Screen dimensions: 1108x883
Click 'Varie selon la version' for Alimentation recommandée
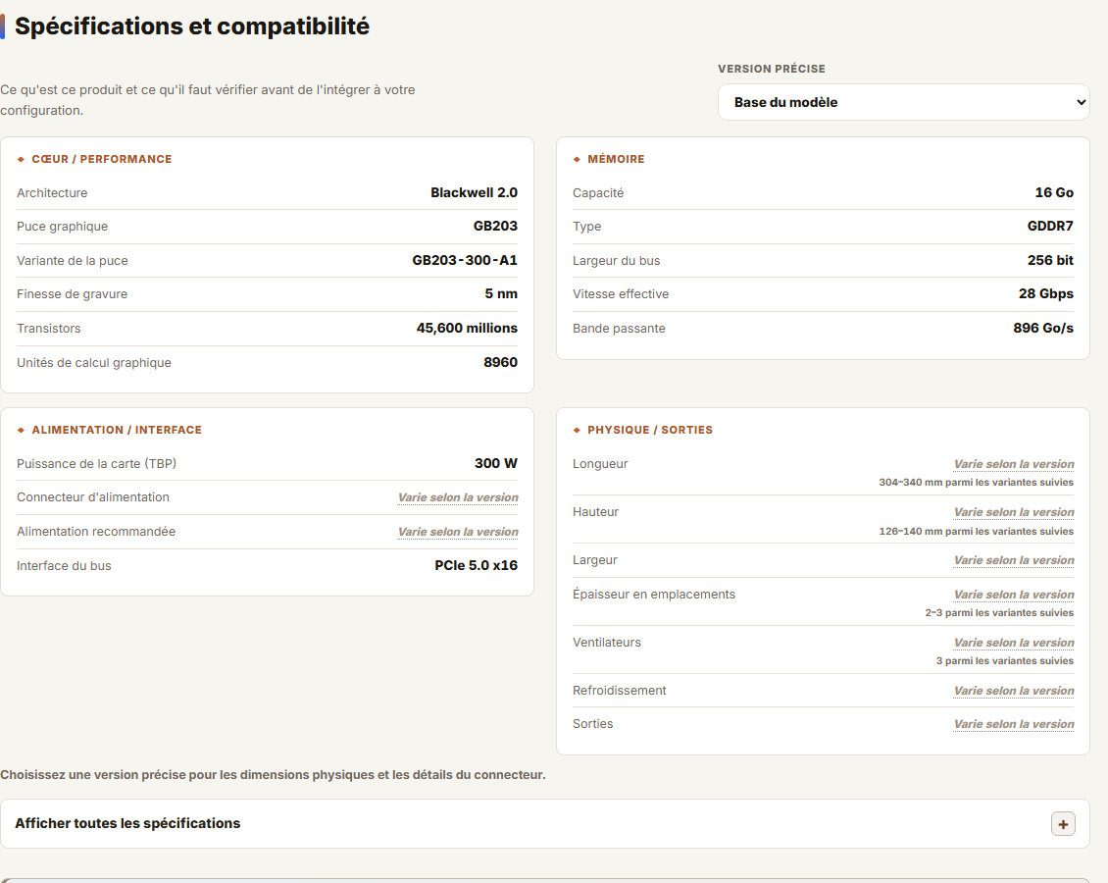pyautogui.click(x=458, y=532)
